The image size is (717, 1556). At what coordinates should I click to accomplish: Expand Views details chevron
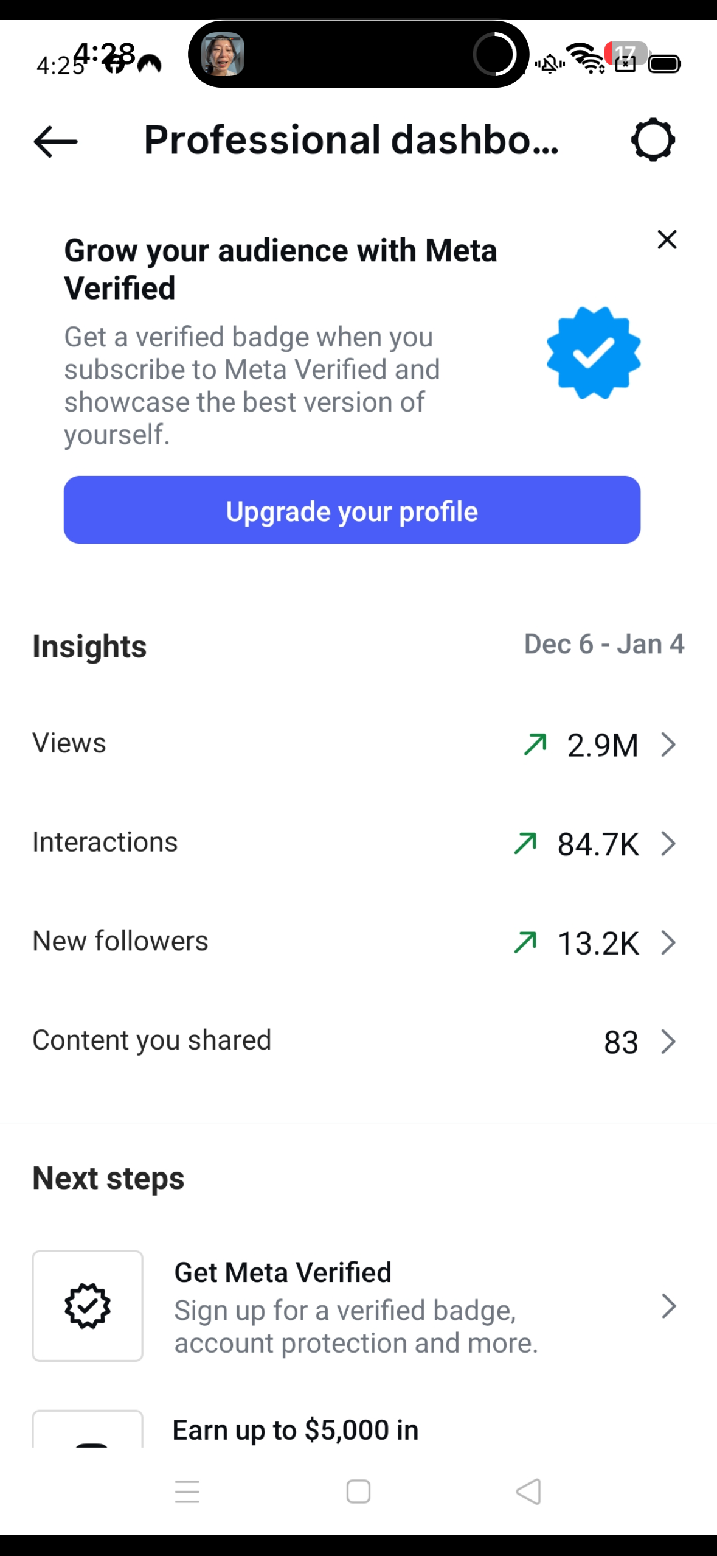click(x=668, y=745)
